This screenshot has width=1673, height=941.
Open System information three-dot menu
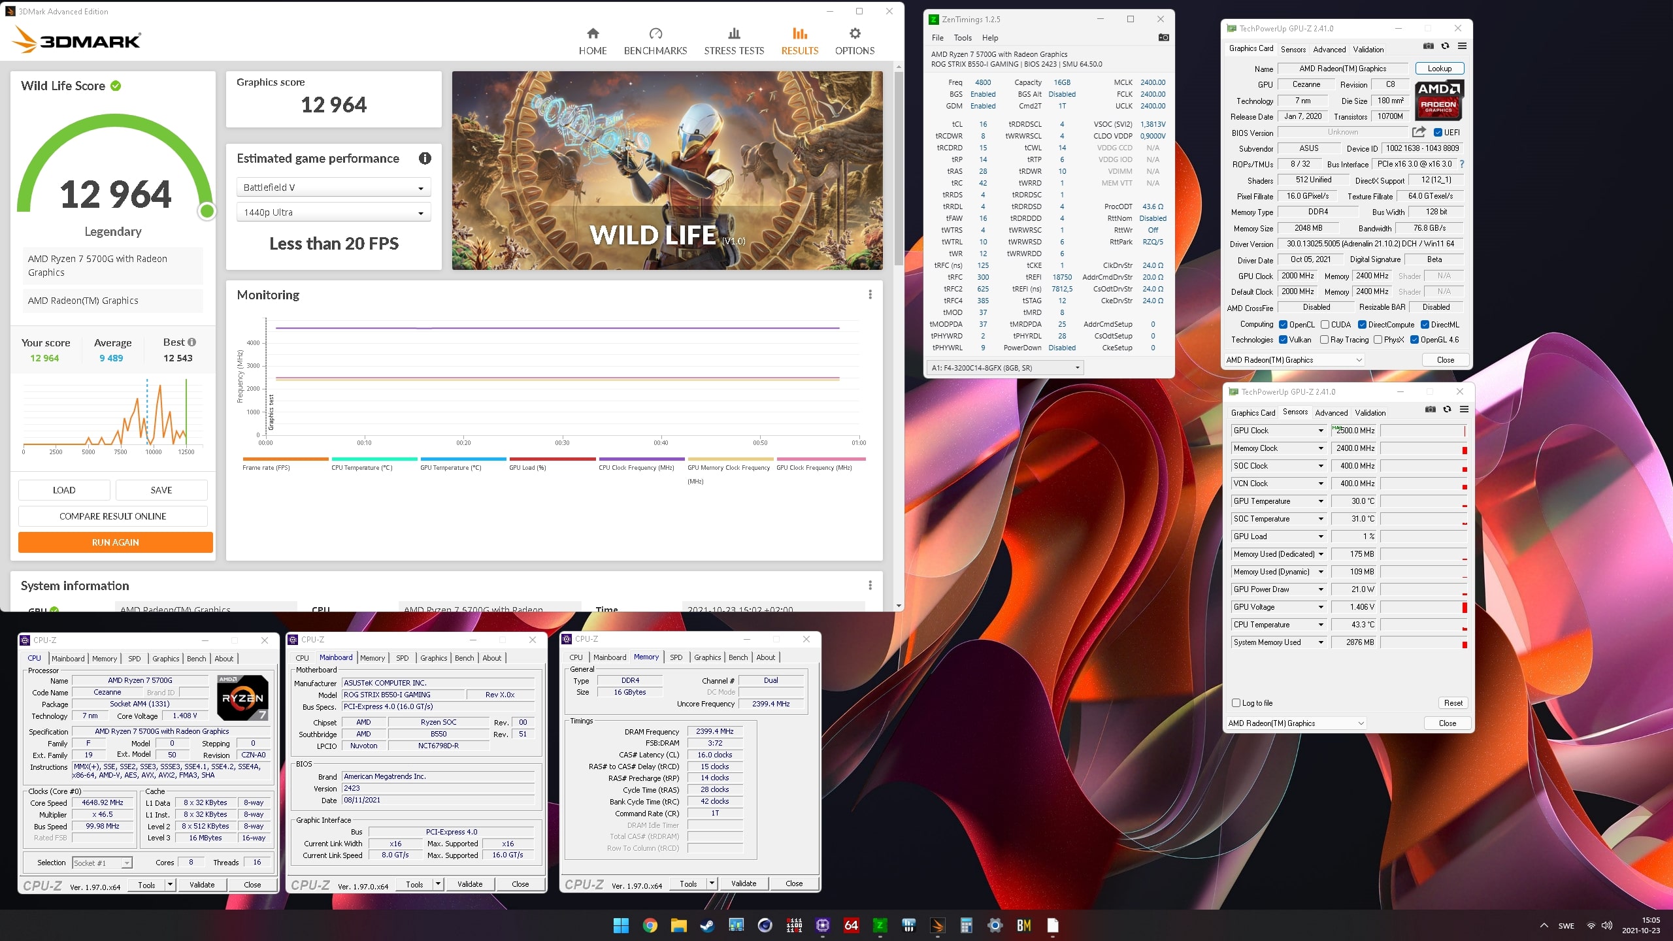(870, 586)
